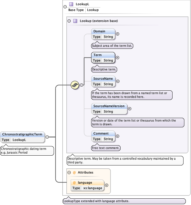Expand the Term element
The height and width of the screenshot is (205, 191).
pyautogui.click(x=117, y=58)
